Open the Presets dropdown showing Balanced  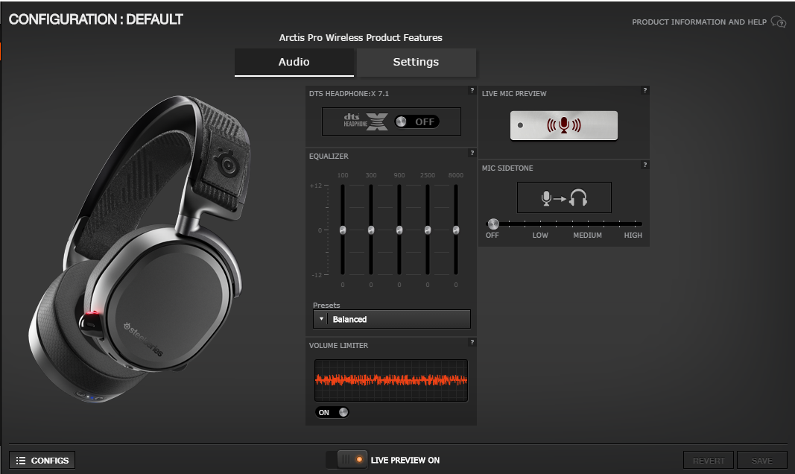392,320
